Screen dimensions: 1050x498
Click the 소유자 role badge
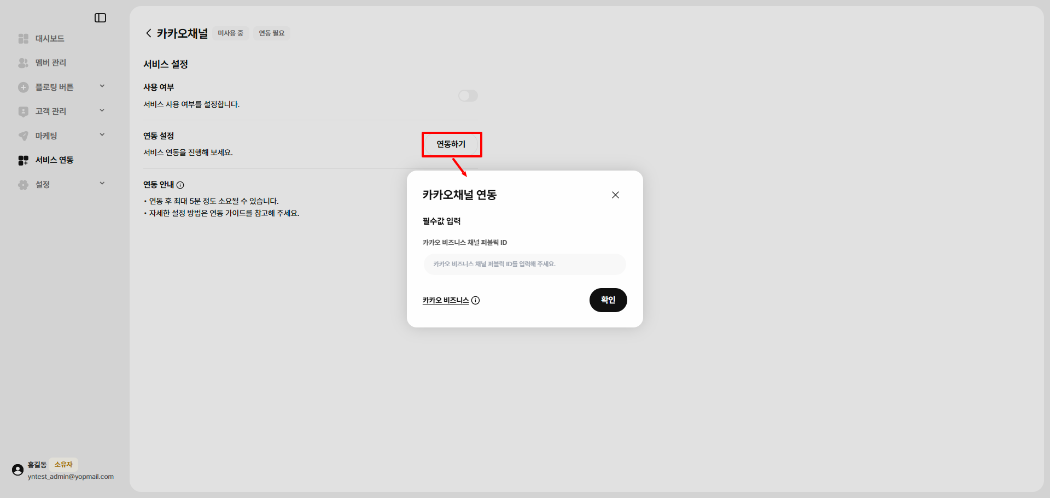tap(63, 465)
